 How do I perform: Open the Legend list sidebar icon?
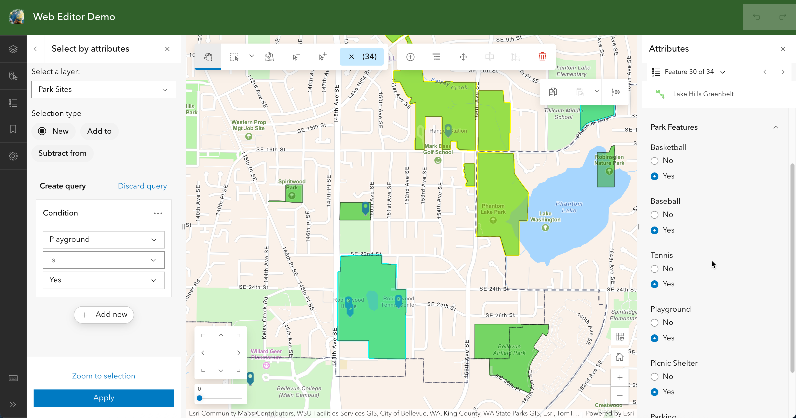point(13,103)
